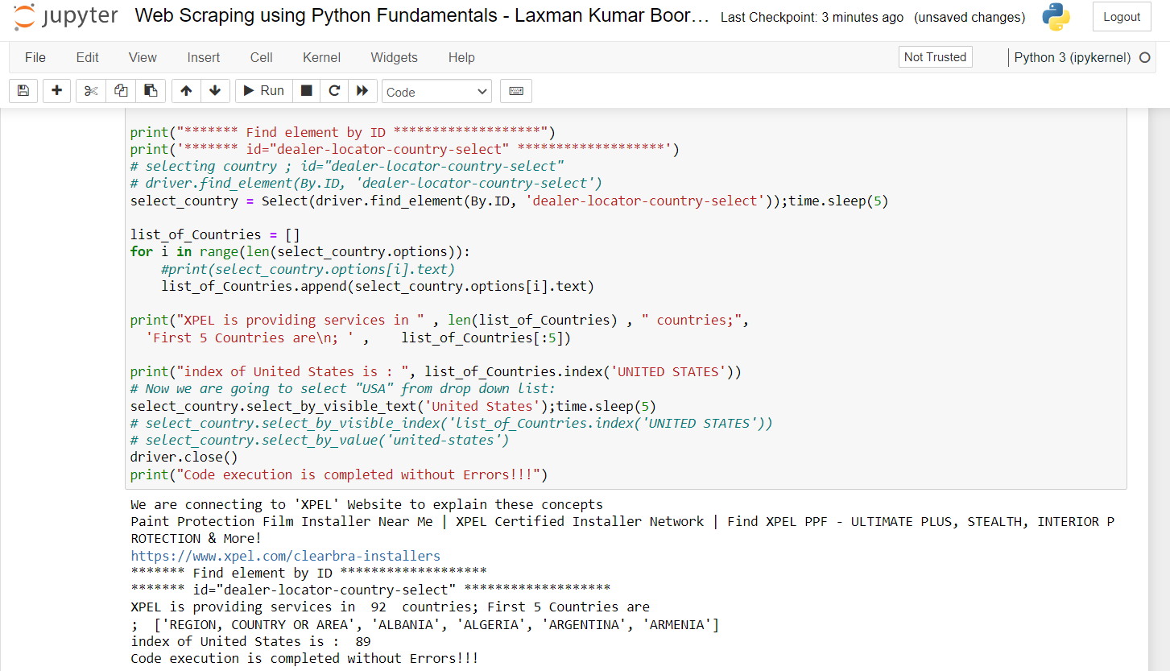
Task: Click output line listing first 5 countries
Action: pyautogui.click(x=425, y=624)
